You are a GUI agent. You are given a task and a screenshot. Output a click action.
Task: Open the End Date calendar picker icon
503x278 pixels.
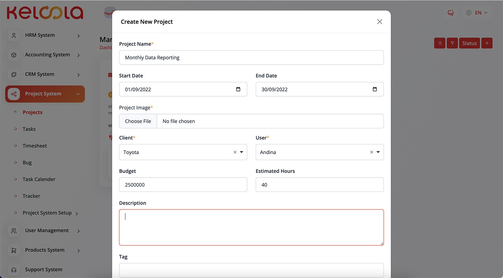click(x=375, y=89)
